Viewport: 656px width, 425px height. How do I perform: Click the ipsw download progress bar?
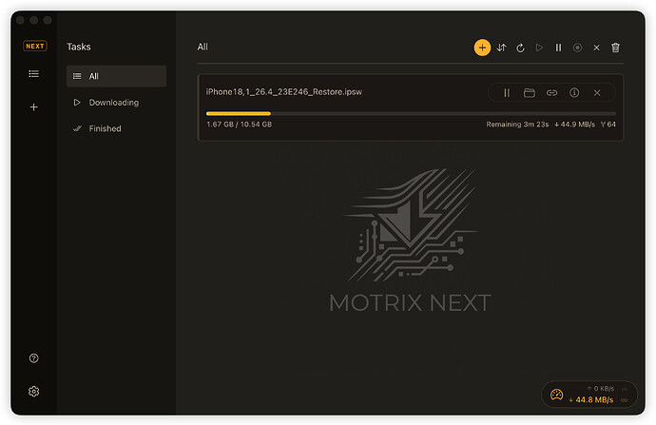click(411, 113)
